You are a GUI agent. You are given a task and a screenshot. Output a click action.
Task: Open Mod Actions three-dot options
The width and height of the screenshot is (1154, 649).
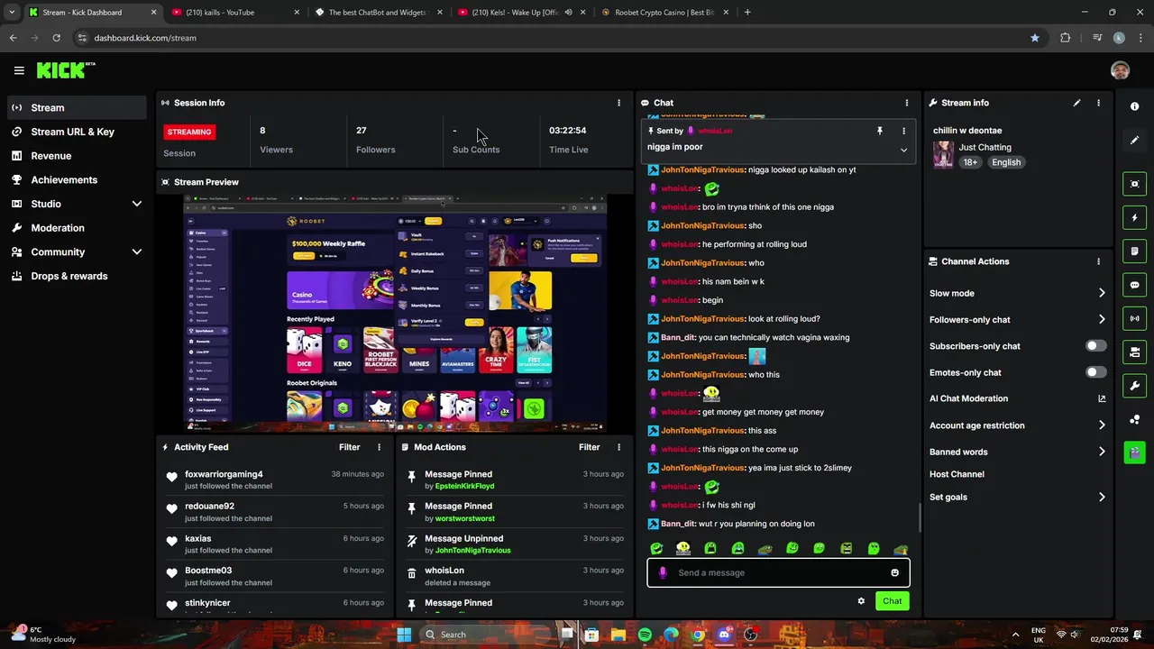coord(618,447)
